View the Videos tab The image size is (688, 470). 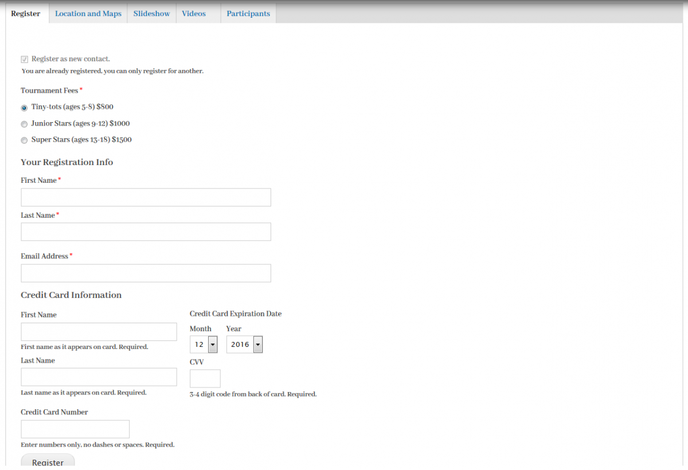[193, 13]
